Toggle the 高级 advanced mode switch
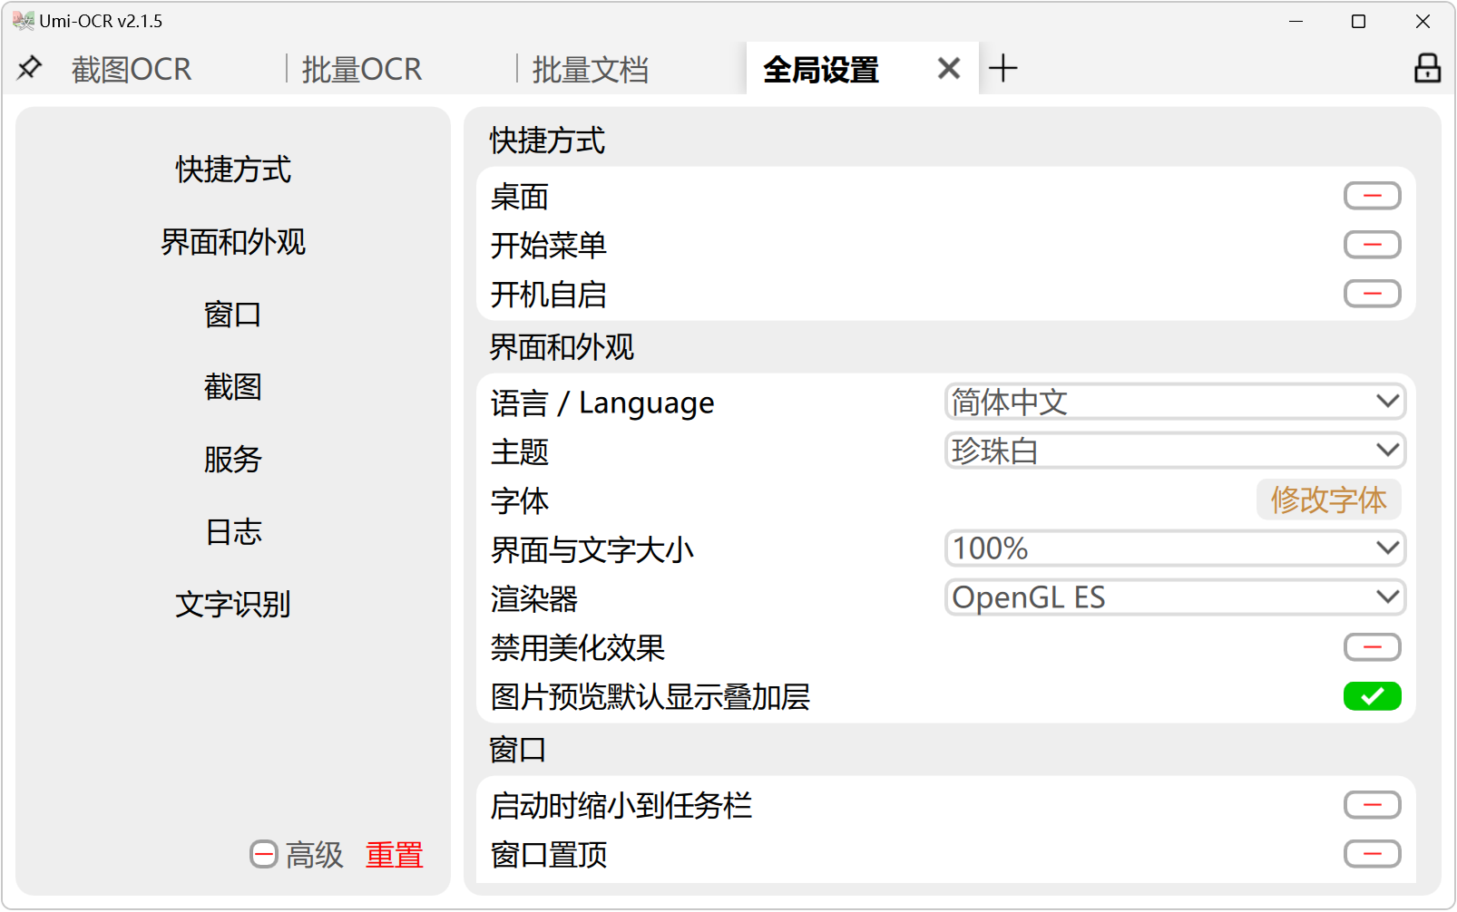1457x912 pixels. click(x=263, y=854)
